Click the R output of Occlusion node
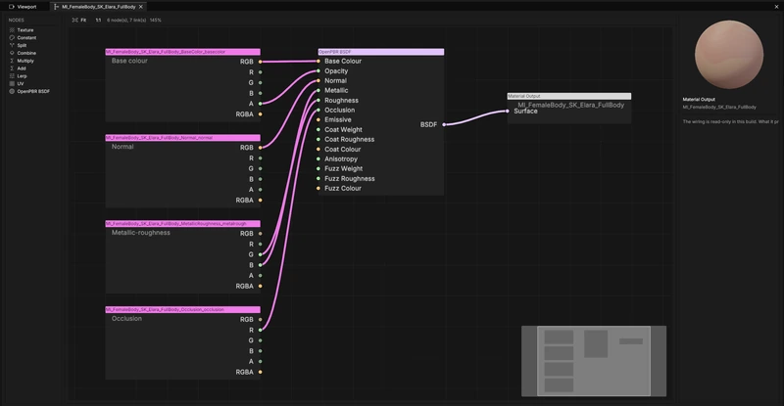Viewport: 784px width, 406px height. [x=260, y=330]
